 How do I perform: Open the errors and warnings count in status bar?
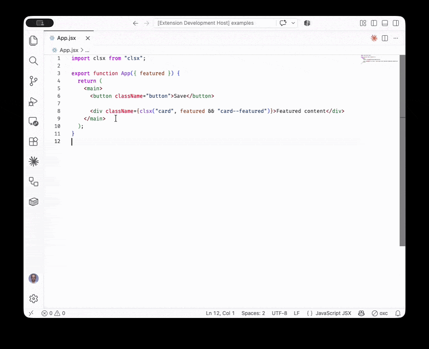tap(53, 313)
